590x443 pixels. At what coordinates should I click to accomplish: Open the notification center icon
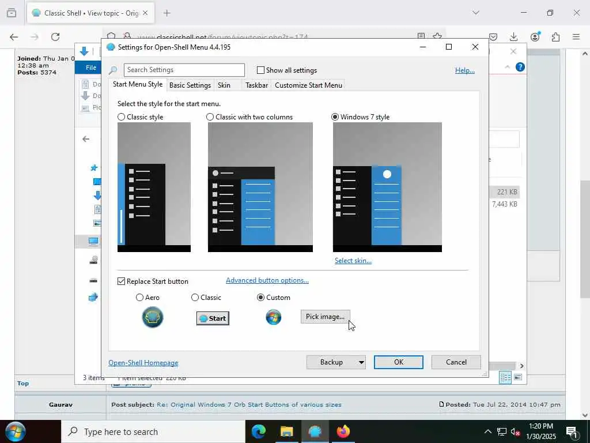pos(572,432)
